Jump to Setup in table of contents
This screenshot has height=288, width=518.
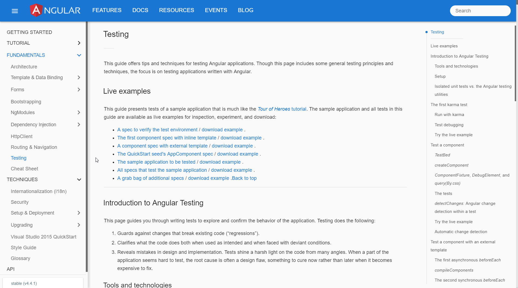pos(440,76)
